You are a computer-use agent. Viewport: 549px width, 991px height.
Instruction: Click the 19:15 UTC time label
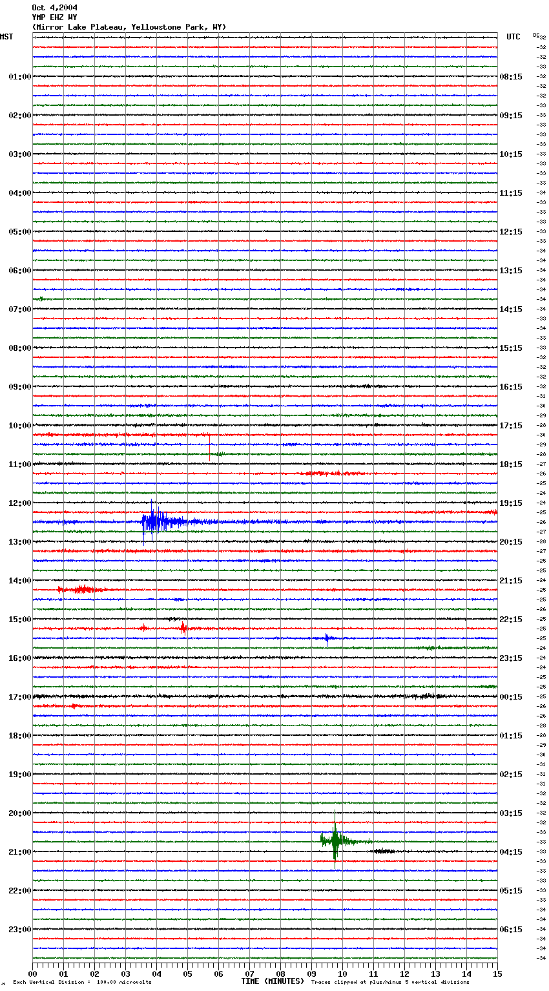(x=511, y=503)
